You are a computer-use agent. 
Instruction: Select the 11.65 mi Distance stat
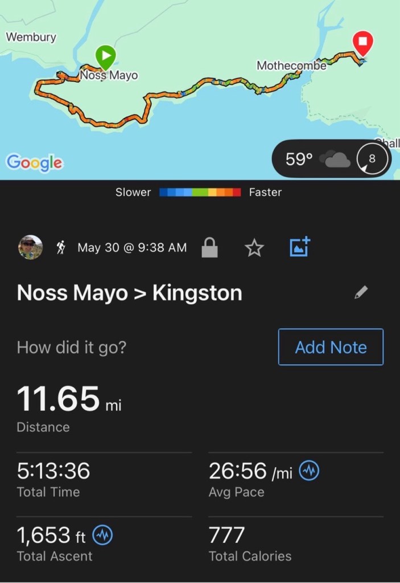69,406
